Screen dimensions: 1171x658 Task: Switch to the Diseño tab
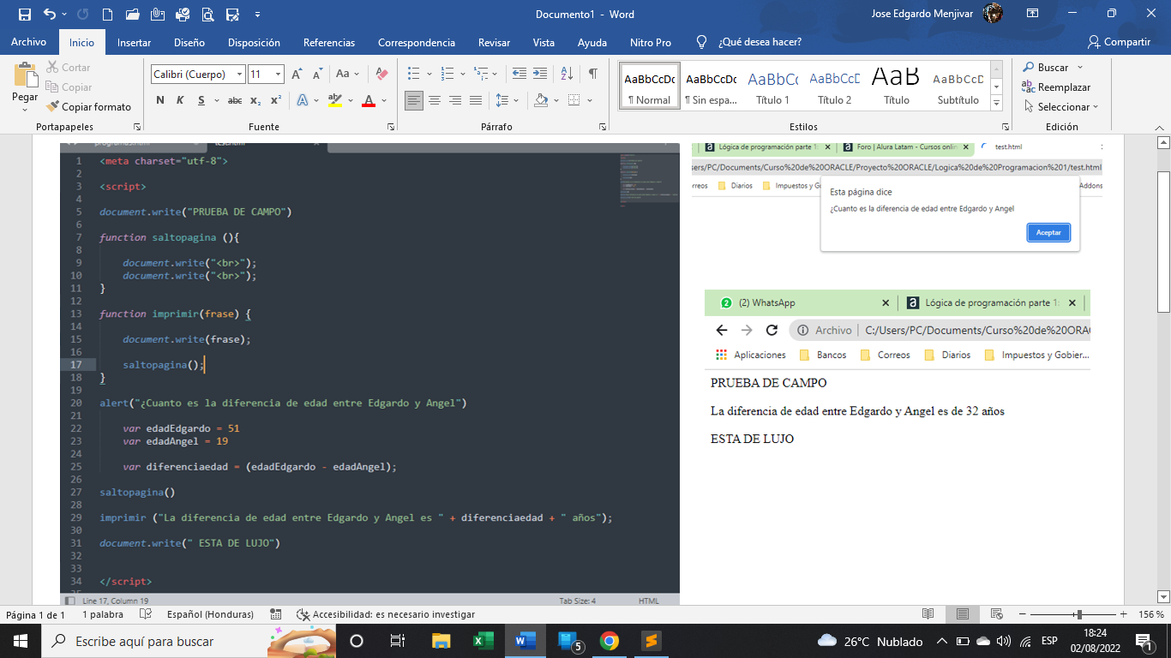pyautogui.click(x=189, y=42)
